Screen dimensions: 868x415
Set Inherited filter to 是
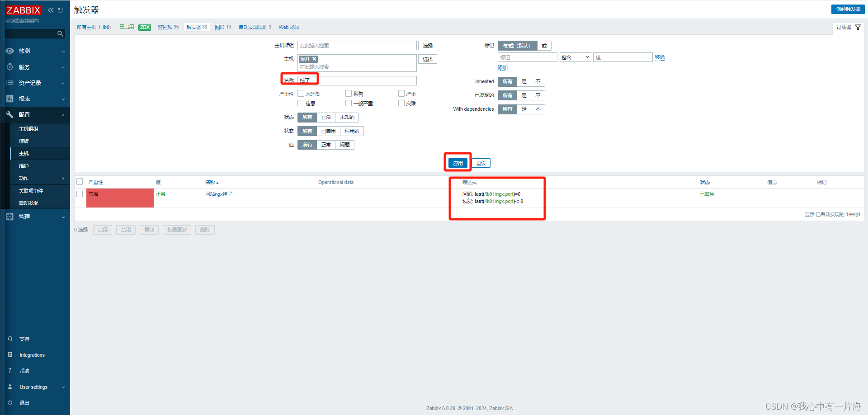(x=524, y=82)
